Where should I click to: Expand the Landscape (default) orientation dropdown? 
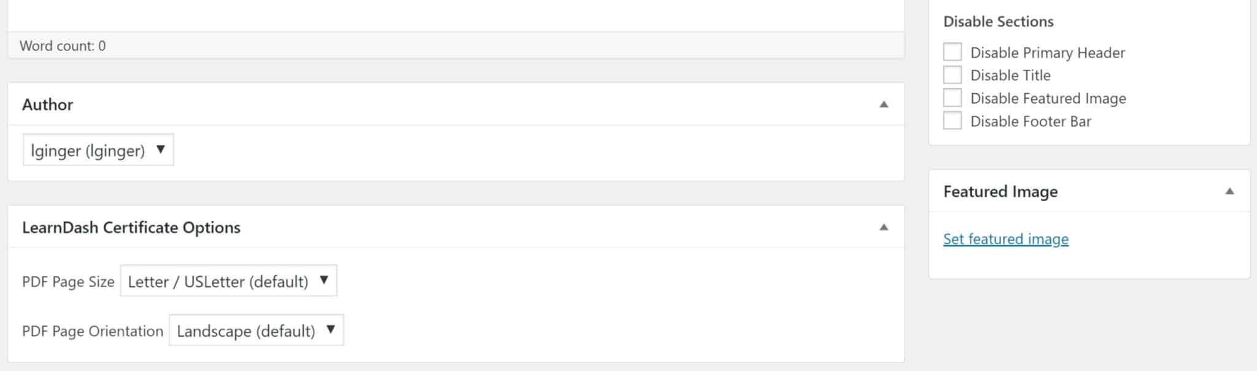pos(256,331)
